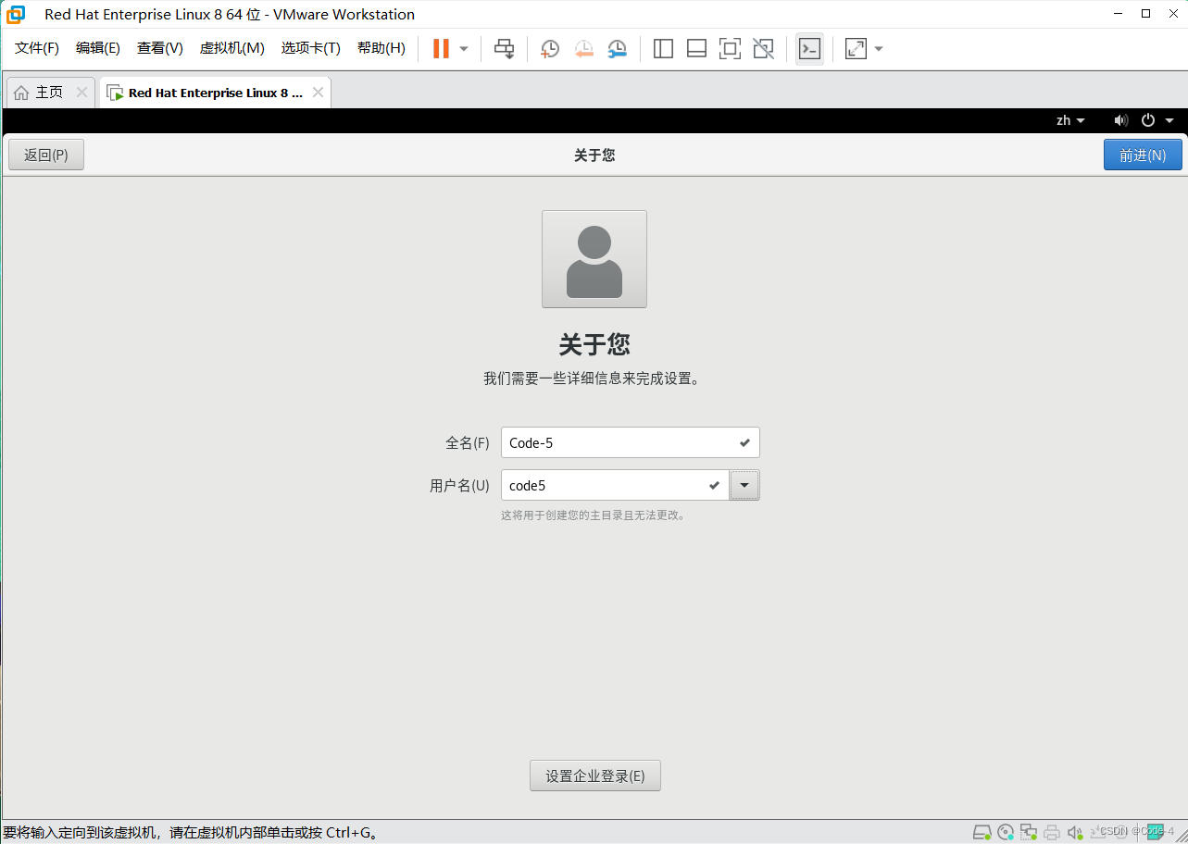The height and width of the screenshot is (844, 1188).
Task: Click the orange pause virtual machine icon
Action: click(441, 49)
